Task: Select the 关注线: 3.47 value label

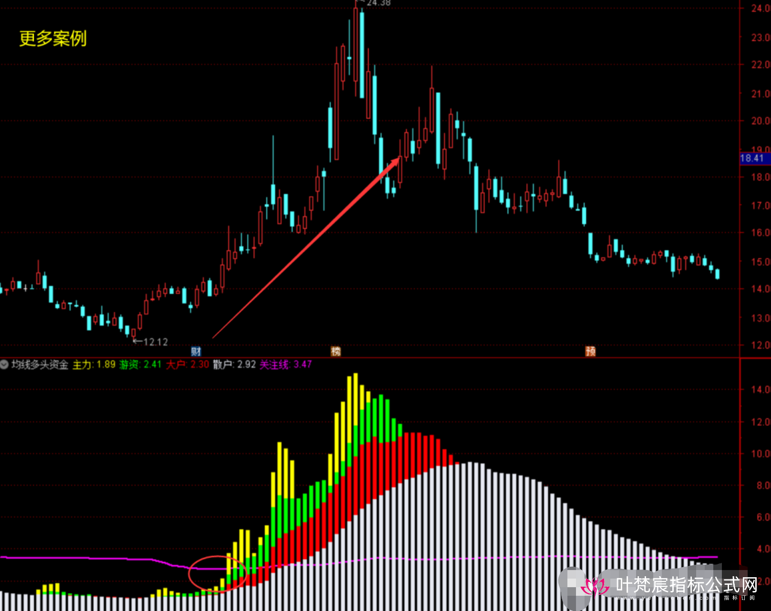Action: [x=286, y=365]
